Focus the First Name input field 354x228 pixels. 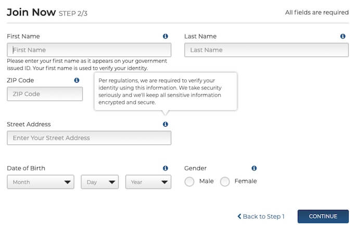89,50
